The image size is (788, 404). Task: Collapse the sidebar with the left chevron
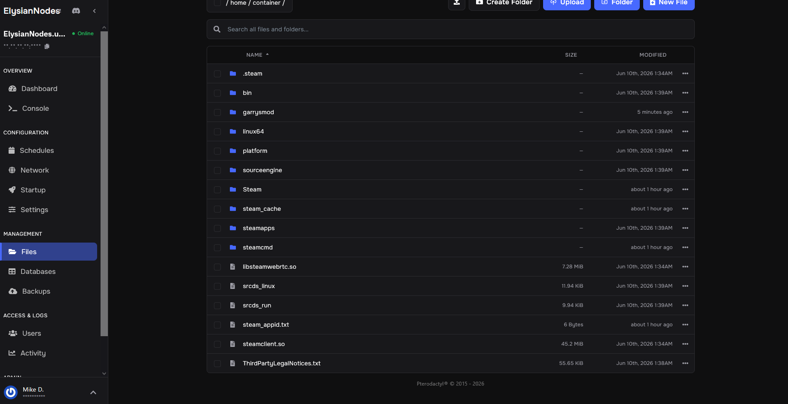[95, 11]
